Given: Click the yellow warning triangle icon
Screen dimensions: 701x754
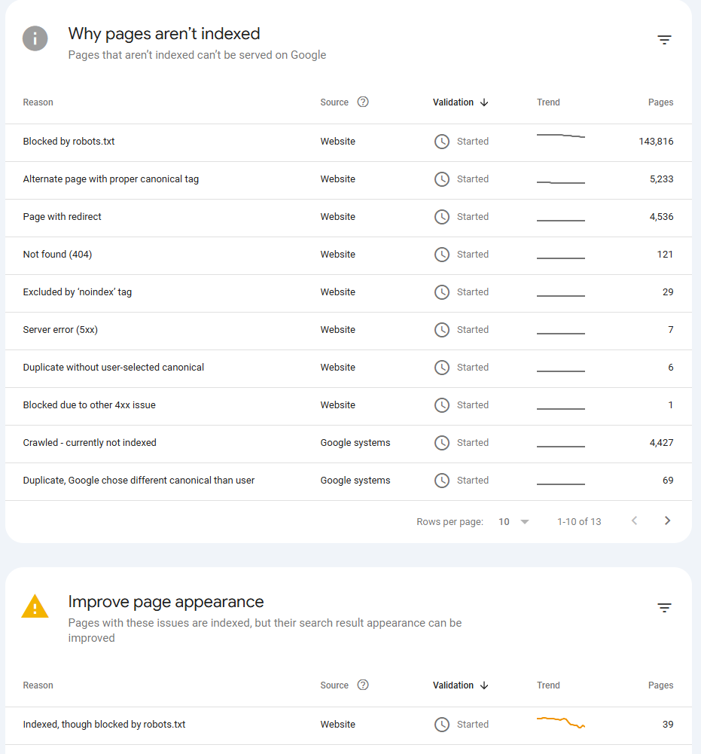Looking at the screenshot, I should tap(35, 606).
